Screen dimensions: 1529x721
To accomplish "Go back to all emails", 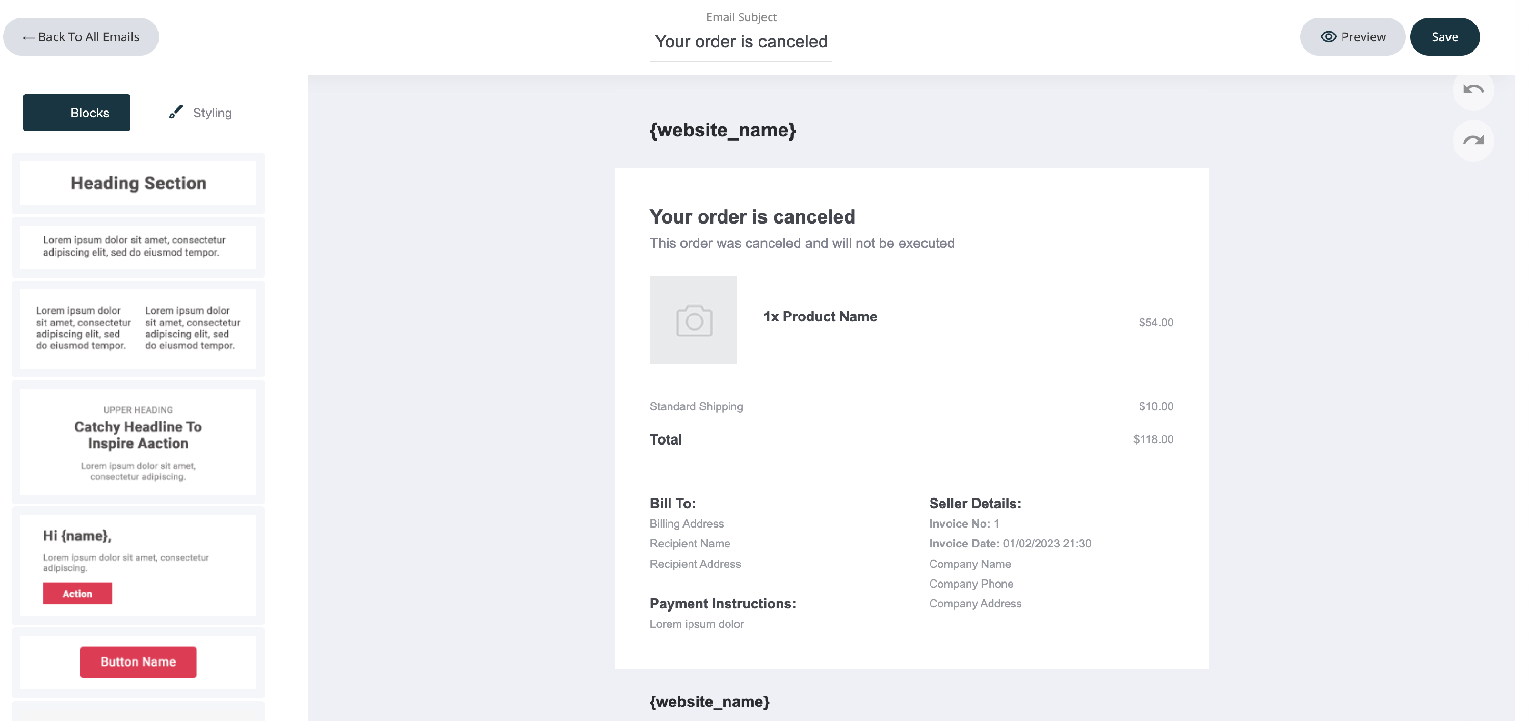I will pyautogui.click(x=81, y=37).
